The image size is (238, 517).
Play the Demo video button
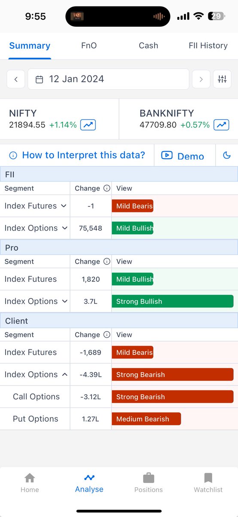pos(183,156)
